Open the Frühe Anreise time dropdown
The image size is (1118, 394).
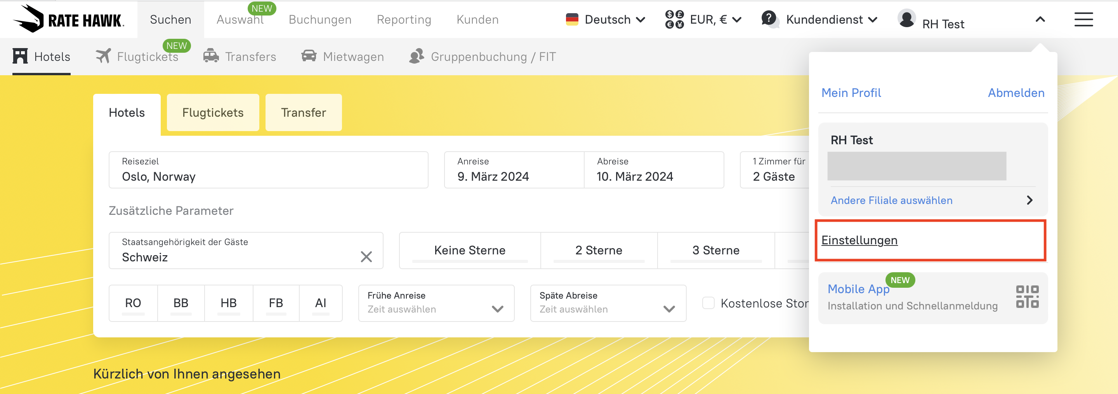[436, 303]
